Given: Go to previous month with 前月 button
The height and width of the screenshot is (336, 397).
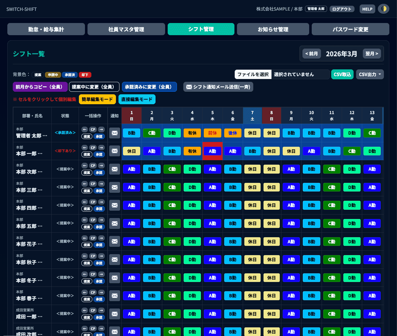Looking at the screenshot, I should pyautogui.click(x=312, y=54).
